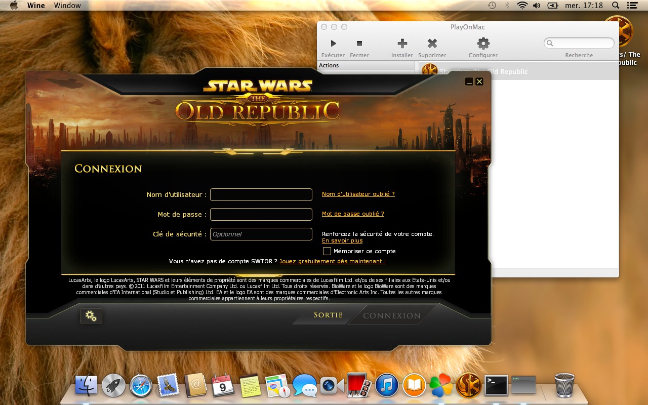Image resolution: width=648 pixels, height=405 pixels.
Task: Follow the Mot de passe oublié link
Action: (x=353, y=214)
